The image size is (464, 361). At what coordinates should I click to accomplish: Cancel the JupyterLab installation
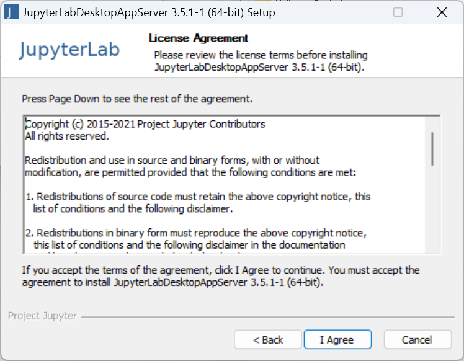[x=417, y=340]
